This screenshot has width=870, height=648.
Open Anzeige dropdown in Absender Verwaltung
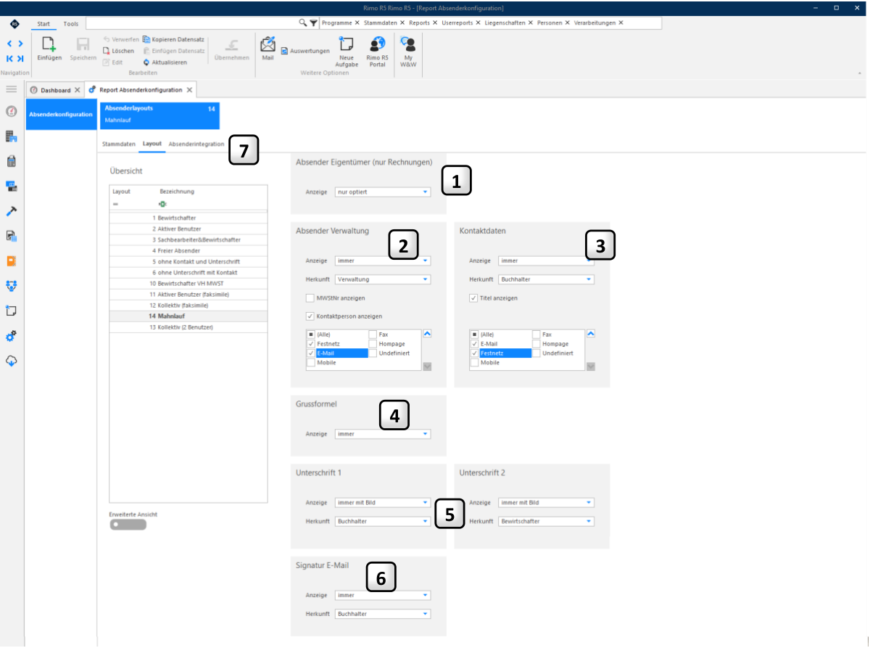click(x=383, y=261)
